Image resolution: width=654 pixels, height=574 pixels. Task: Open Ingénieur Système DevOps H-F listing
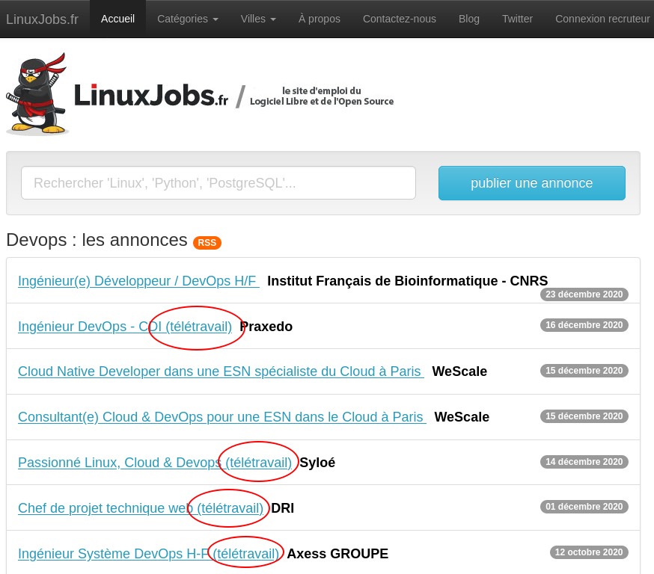[148, 554]
